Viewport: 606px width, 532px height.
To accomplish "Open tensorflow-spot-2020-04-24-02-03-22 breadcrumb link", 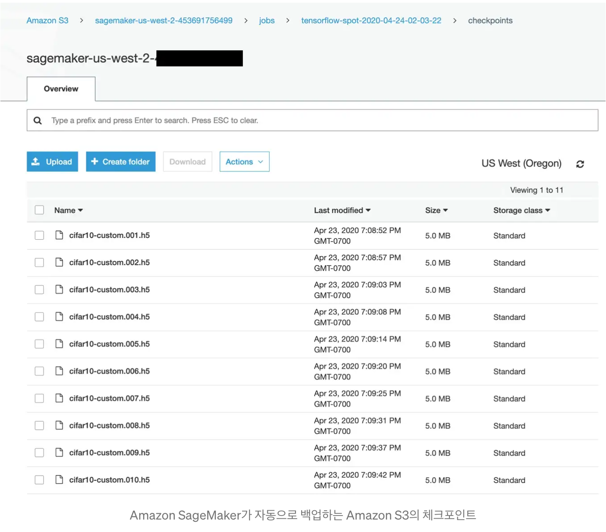I will click(371, 20).
